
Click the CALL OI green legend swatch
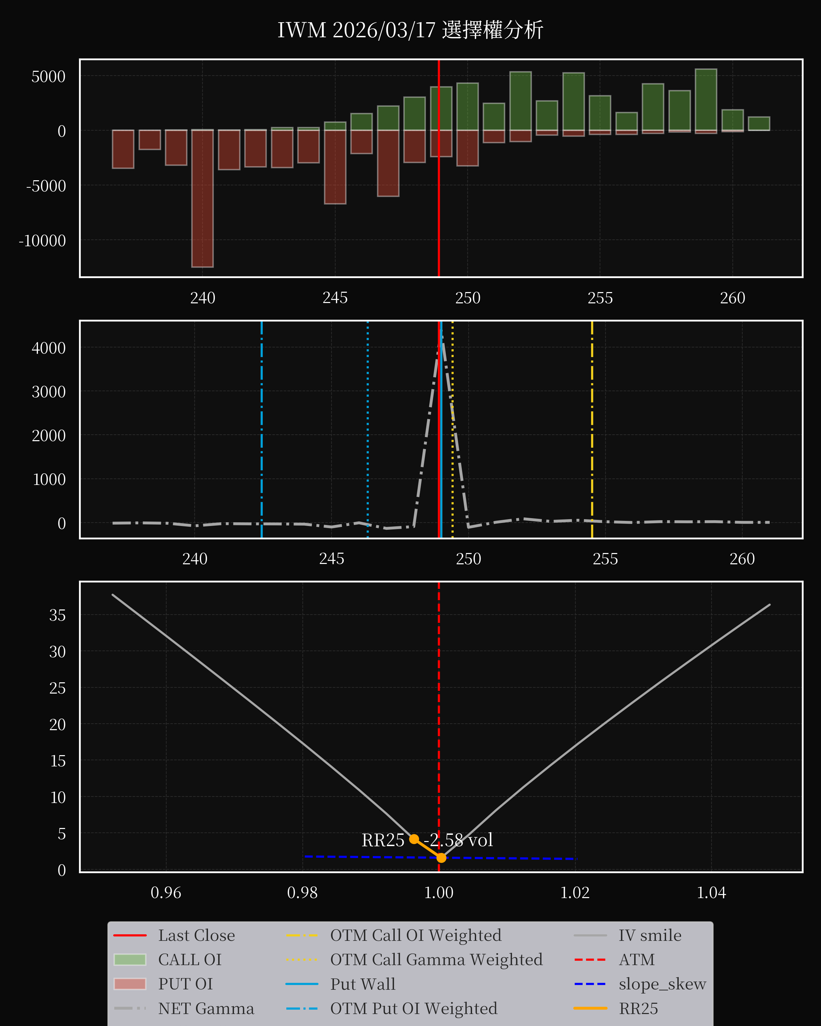(130, 959)
